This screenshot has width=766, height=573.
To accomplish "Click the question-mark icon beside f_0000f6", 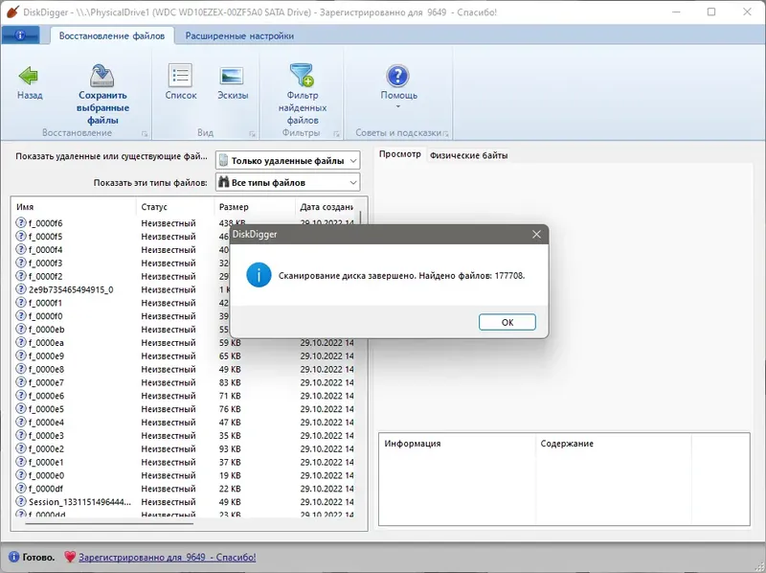I will [x=20, y=220].
